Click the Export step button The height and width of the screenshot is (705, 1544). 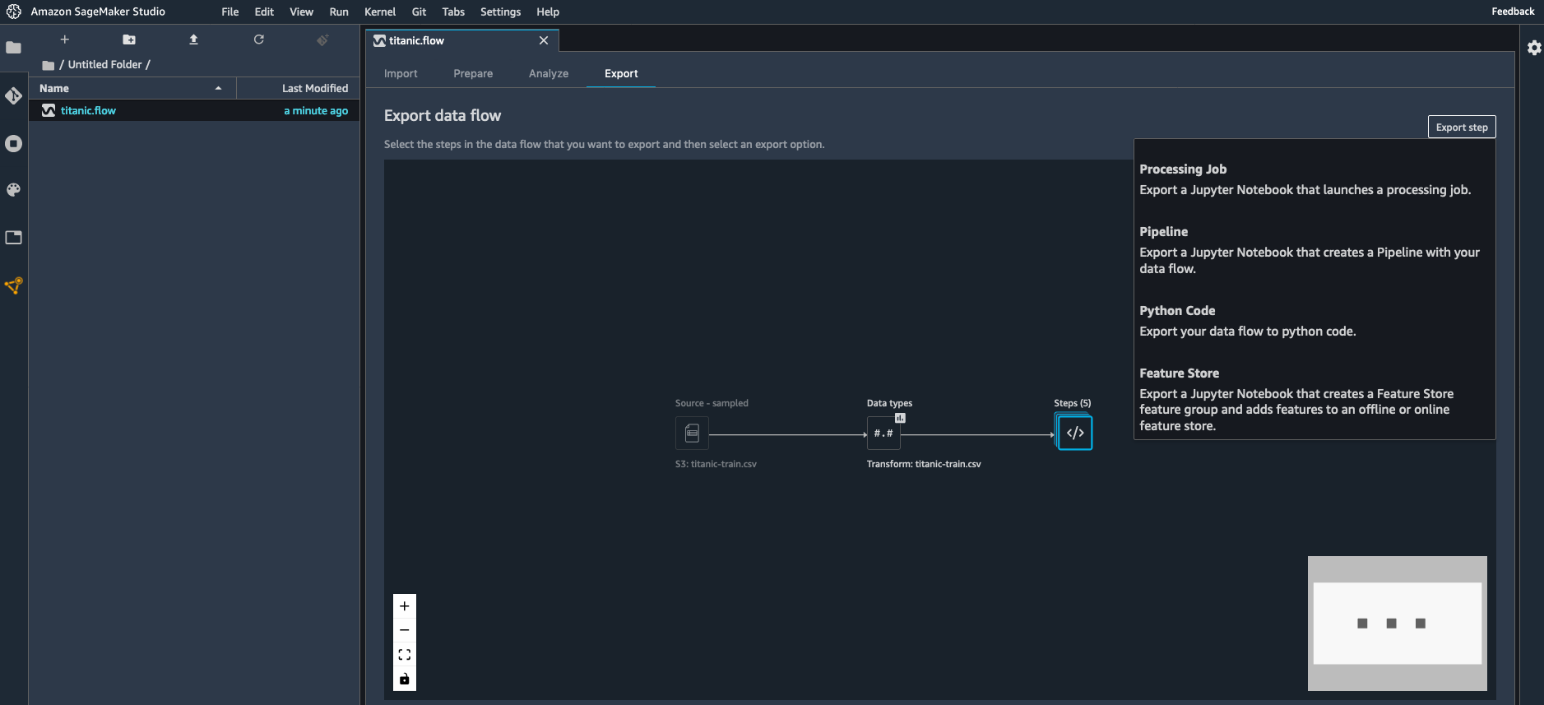[1462, 127]
